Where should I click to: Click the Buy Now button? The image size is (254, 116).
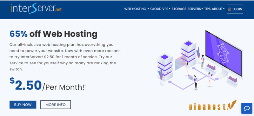pyautogui.click(x=23, y=105)
